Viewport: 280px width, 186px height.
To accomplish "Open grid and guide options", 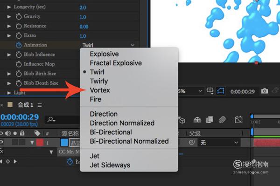I will (x=210, y=91).
